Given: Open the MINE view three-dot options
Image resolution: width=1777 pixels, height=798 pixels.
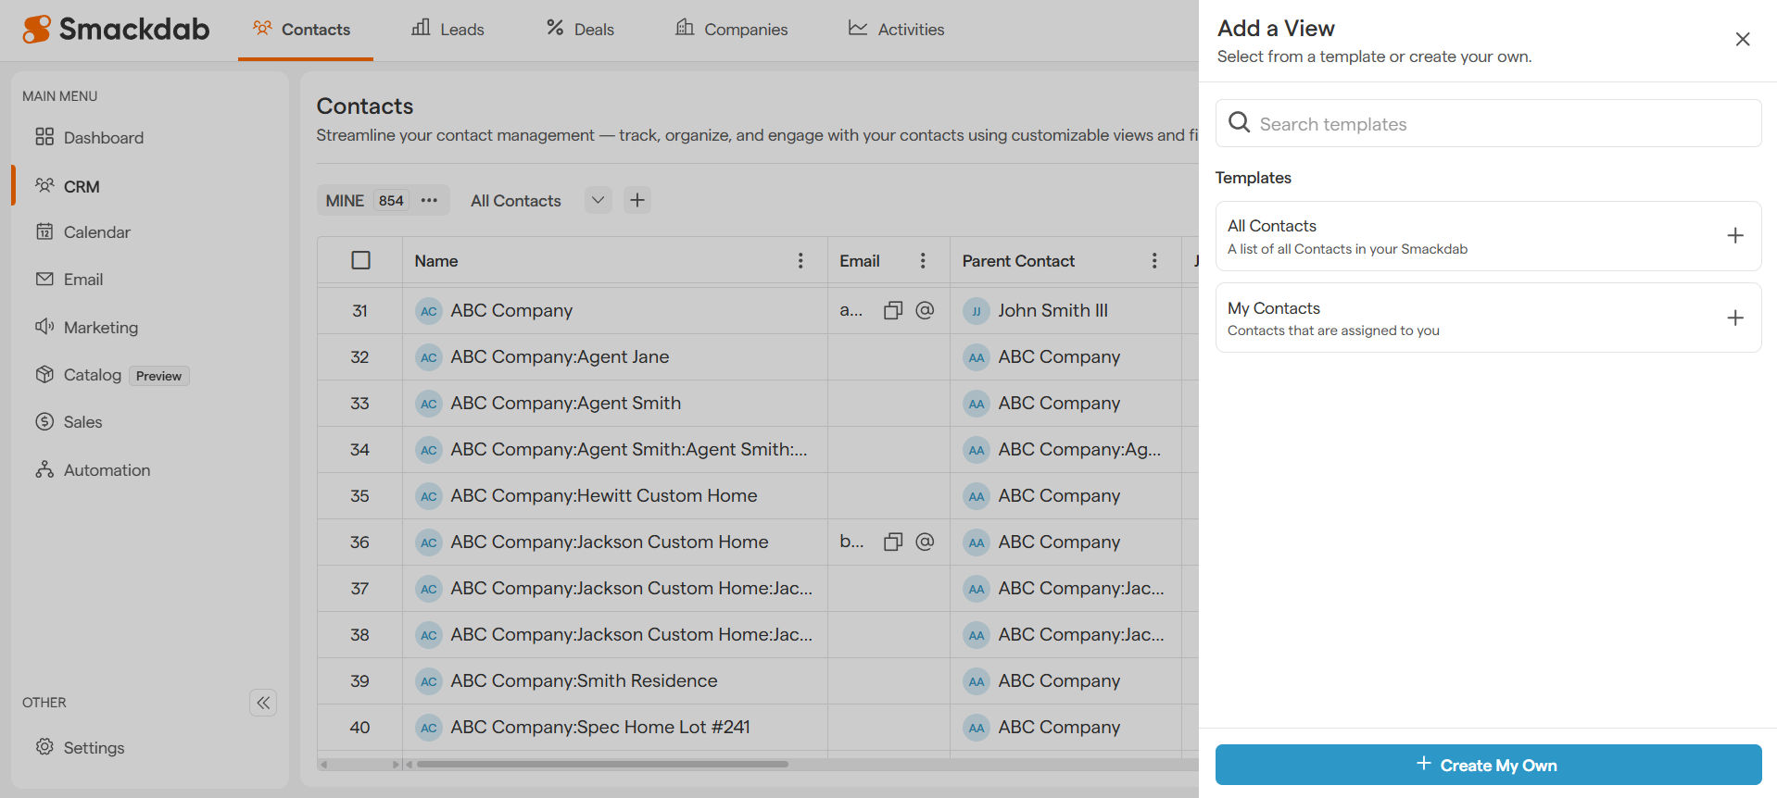Looking at the screenshot, I should pos(429,201).
